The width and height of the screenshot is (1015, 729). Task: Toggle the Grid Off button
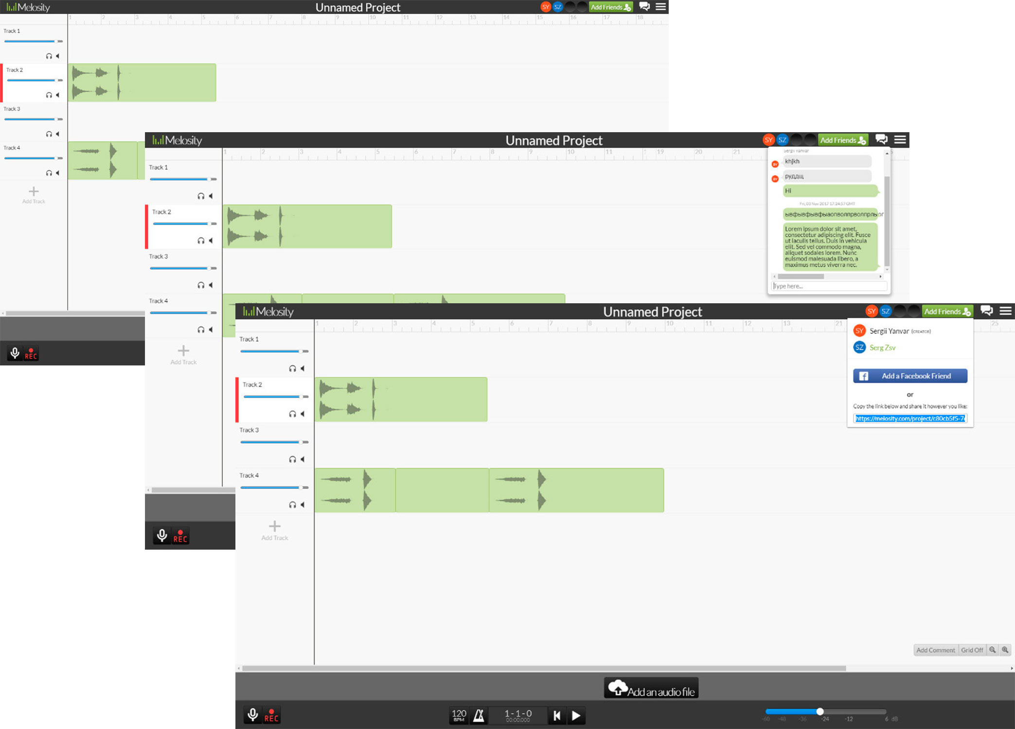coord(972,650)
